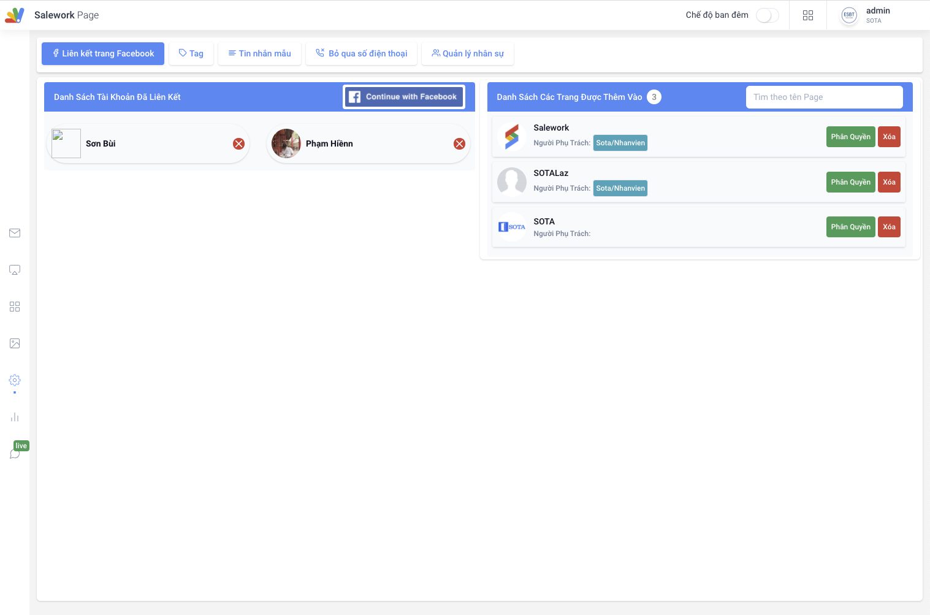The width and height of the screenshot is (930, 615).
Task: Open the settings gear in sidebar
Action: tap(15, 380)
